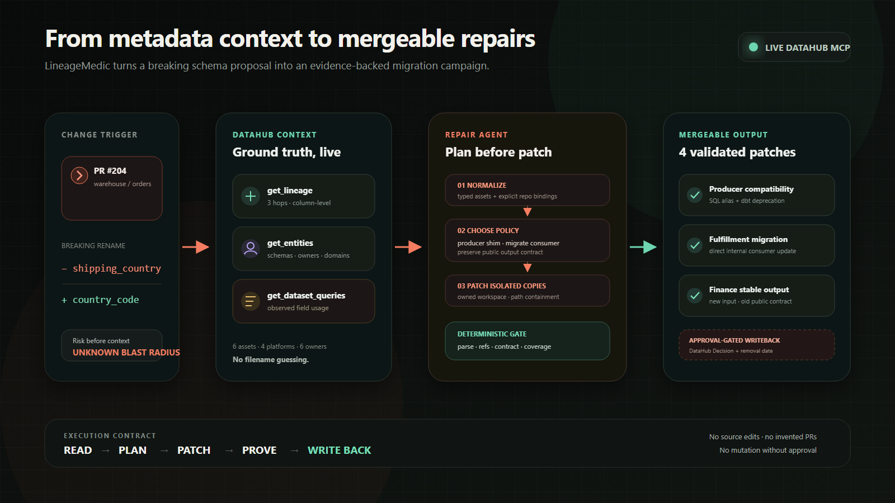Click the UNKNOWN BLAST RADIUS risk label
The height and width of the screenshot is (503, 895).
pos(126,353)
